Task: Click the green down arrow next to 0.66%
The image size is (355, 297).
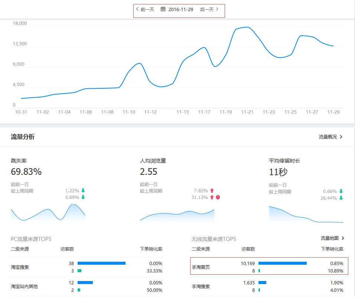Action: click(x=341, y=191)
